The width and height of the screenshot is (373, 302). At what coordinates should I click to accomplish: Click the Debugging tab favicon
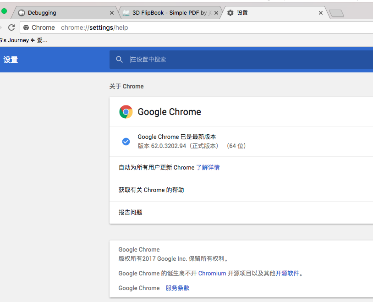pyautogui.click(x=22, y=13)
